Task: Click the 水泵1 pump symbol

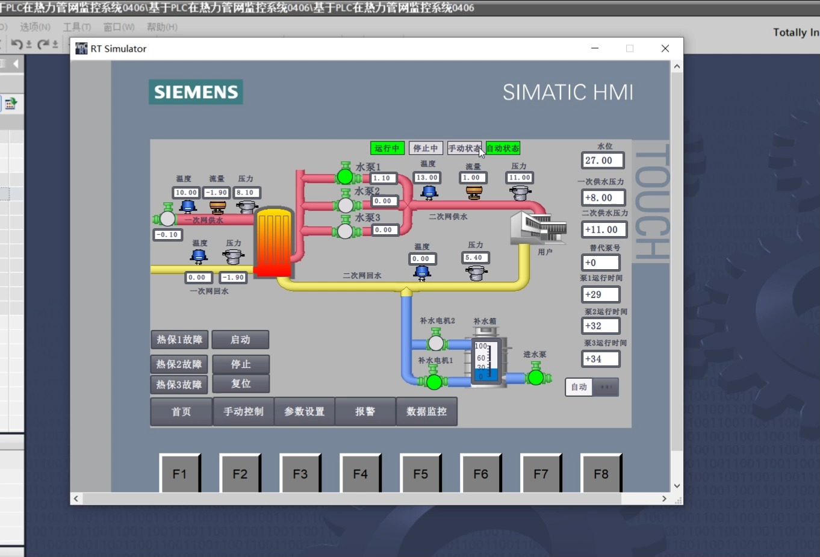Action: coord(345,176)
